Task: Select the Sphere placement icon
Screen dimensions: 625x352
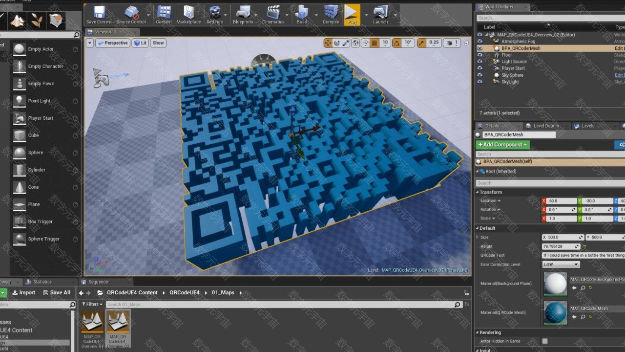Action: (x=20, y=153)
